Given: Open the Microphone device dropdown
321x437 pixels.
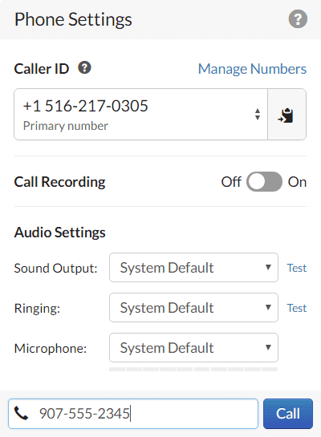Looking at the screenshot, I should pyautogui.click(x=193, y=348).
